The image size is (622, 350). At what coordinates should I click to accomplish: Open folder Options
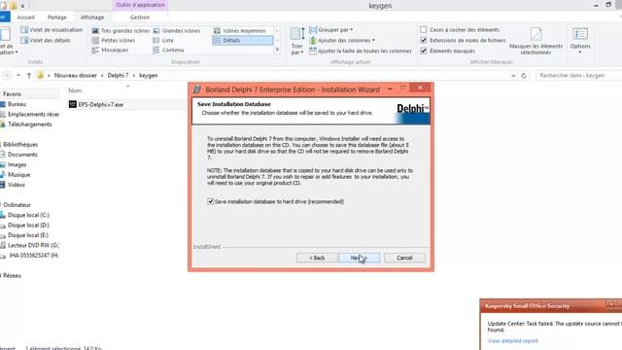point(580,41)
